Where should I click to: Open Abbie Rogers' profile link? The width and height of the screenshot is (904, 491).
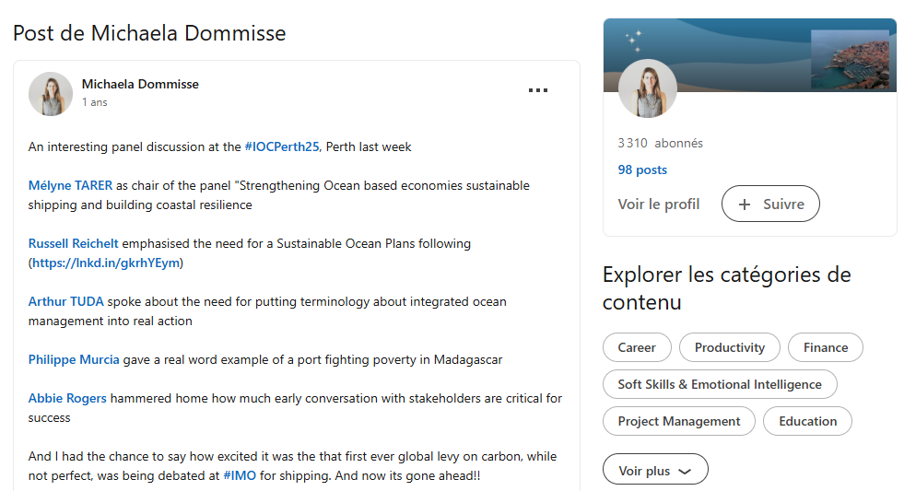click(67, 398)
